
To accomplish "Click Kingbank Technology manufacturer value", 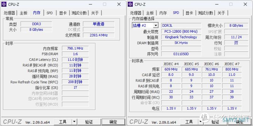I will (x=181, y=37).
